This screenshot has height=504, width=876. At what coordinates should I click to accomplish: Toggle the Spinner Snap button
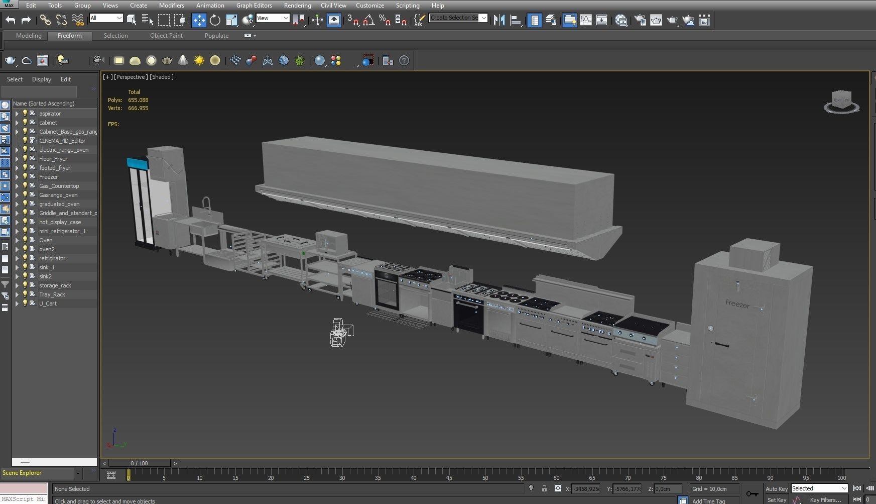[401, 20]
